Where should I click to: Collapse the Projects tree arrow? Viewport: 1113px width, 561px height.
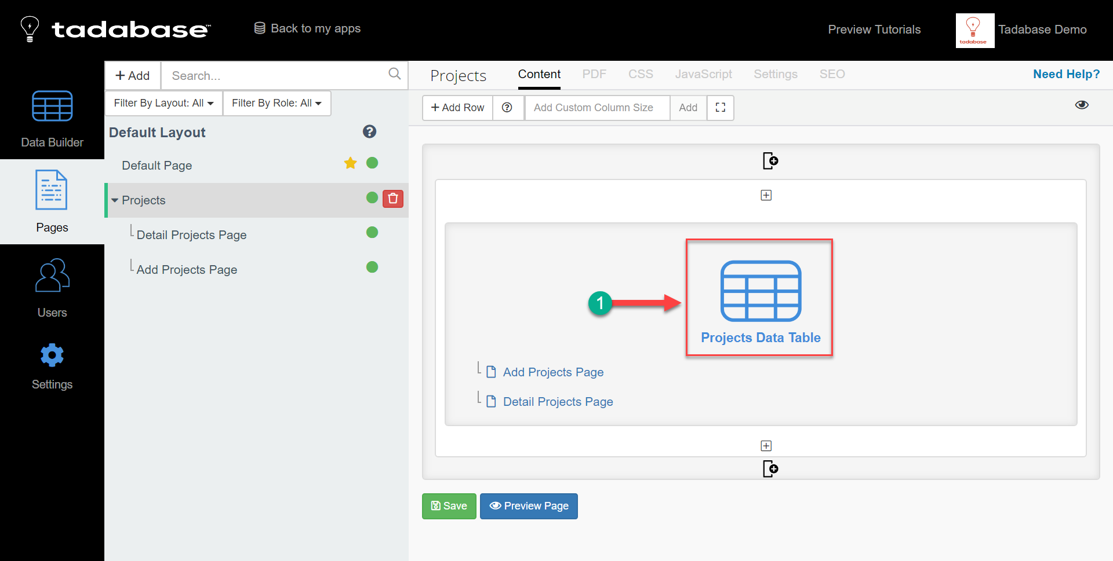(x=115, y=200)
